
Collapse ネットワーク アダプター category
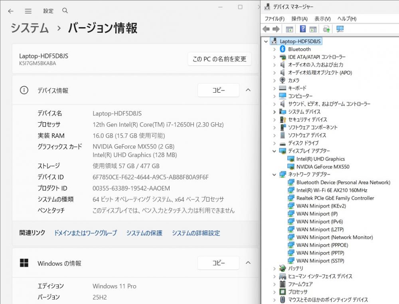coord(275,175)
